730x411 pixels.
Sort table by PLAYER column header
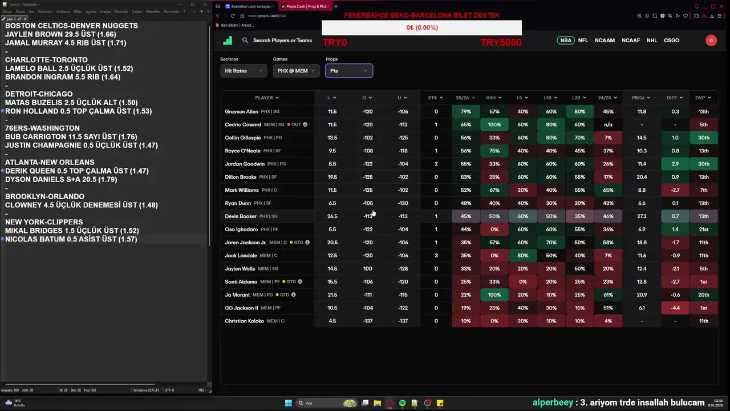click(x=267, y=98)
